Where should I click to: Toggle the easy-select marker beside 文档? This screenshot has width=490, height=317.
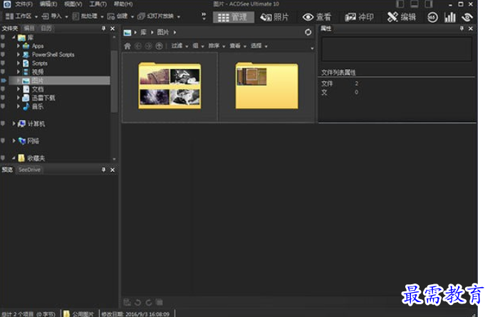3,90
